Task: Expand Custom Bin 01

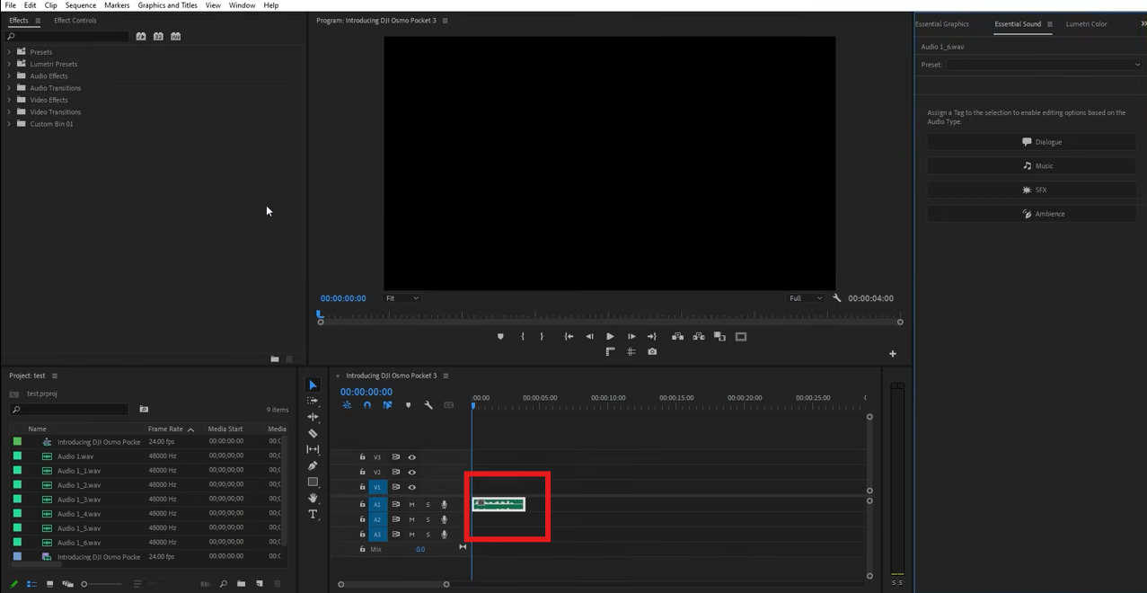Action: (x=9, y=124)
